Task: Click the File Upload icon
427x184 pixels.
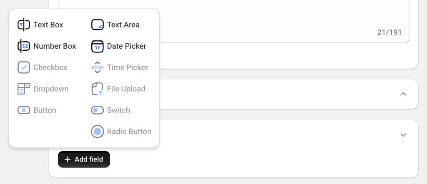Action: click(x=98, y=89)
